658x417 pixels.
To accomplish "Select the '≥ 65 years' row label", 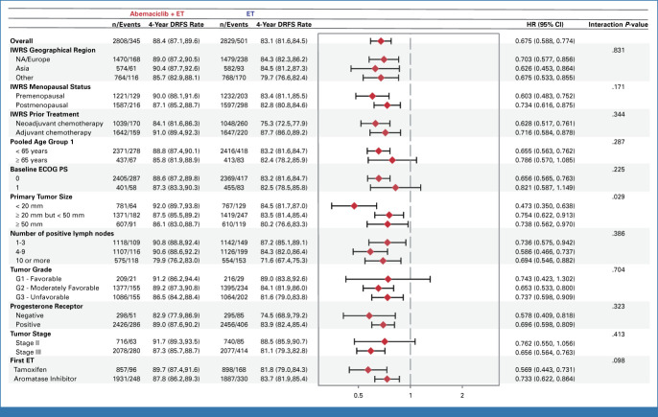I will [x=32, y=160].
